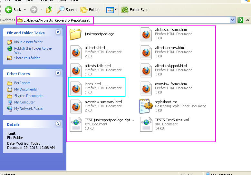
Task: Open ForReport in Other Places
Action: tap(22, 83)
